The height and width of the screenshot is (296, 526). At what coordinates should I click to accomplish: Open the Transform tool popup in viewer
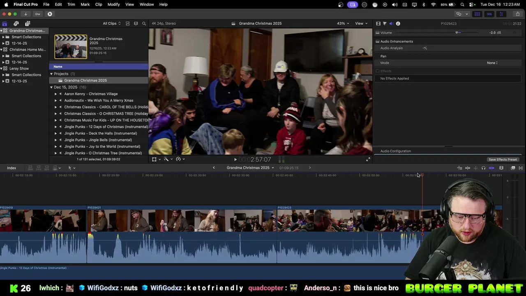click(x=156, y=159)
